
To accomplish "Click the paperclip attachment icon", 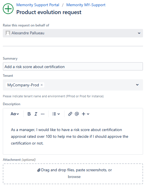I will click(39, 170).
